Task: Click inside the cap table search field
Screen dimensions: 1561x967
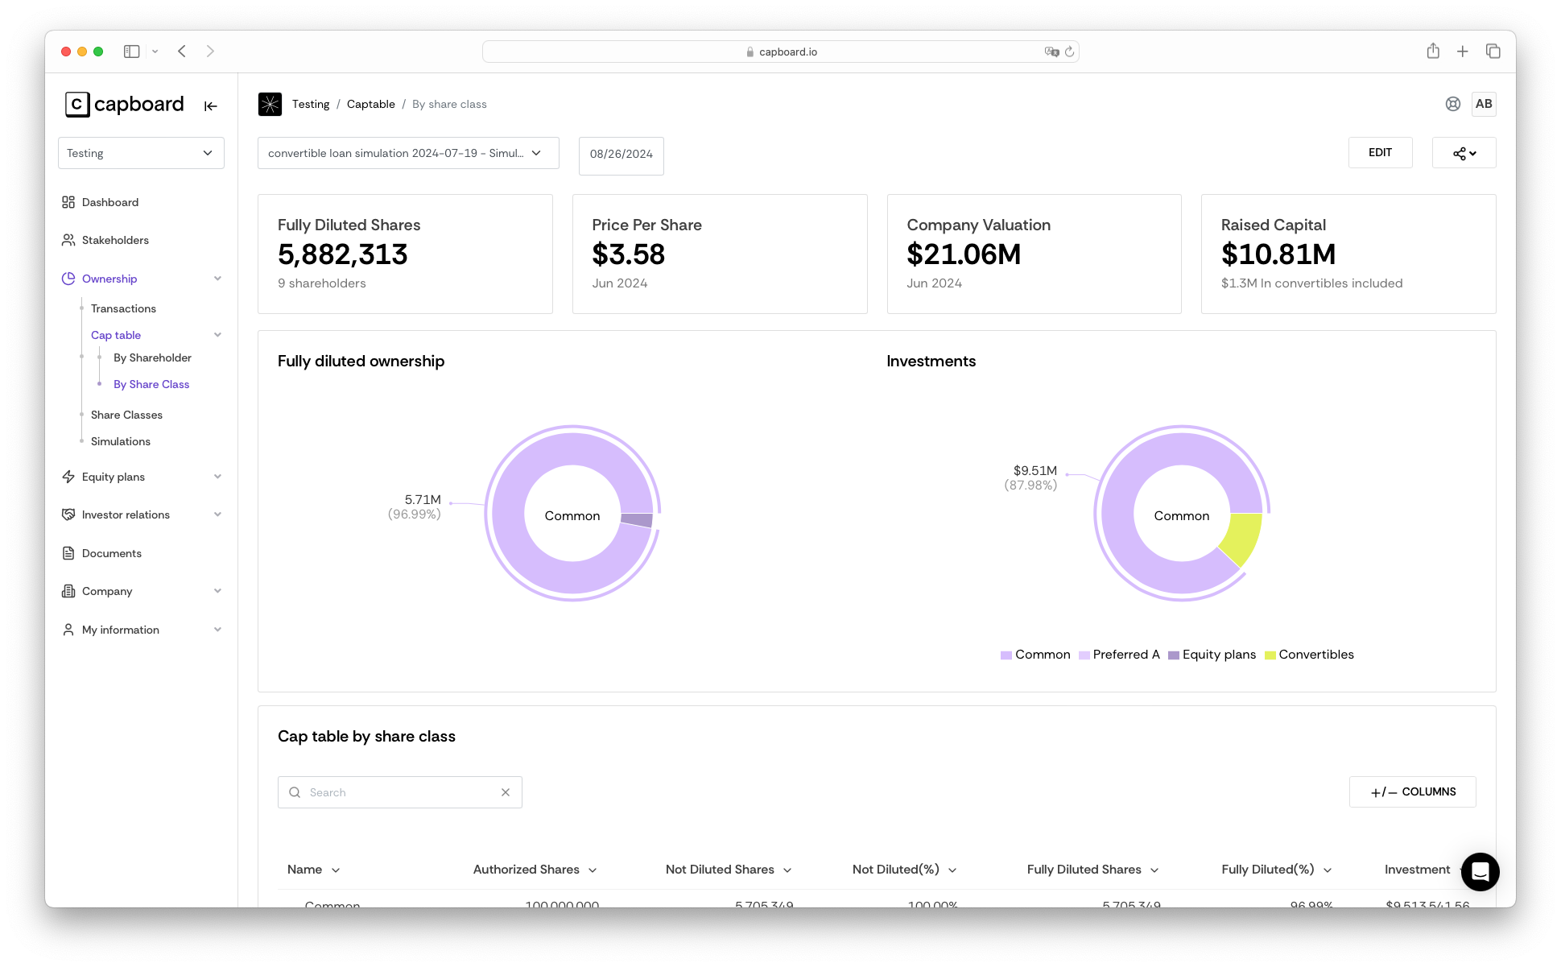Action: pos(400,792)
